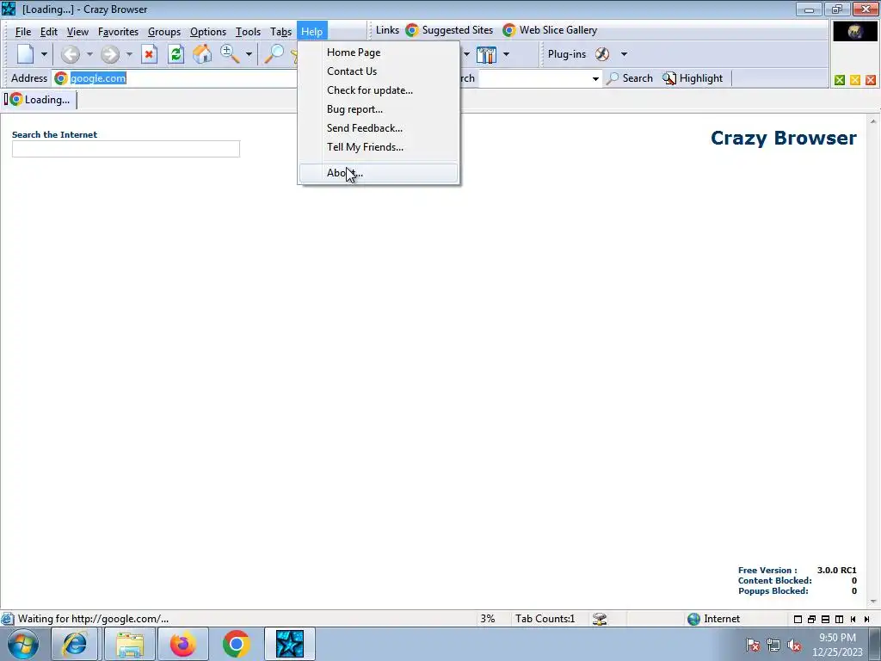This screenshot has width=881, height=661.
Task: Click the Internet zone globe icon
Action: click(694, 619)
